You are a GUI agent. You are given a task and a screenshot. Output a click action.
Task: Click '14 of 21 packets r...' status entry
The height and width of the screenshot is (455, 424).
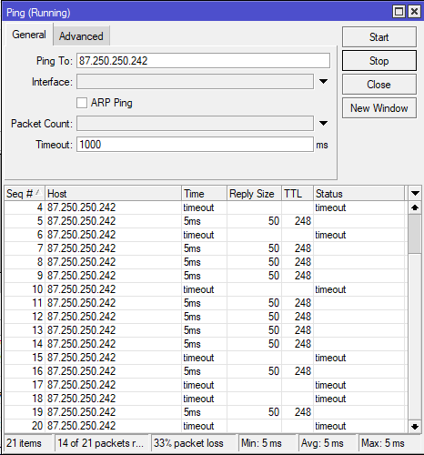(100, 443)
